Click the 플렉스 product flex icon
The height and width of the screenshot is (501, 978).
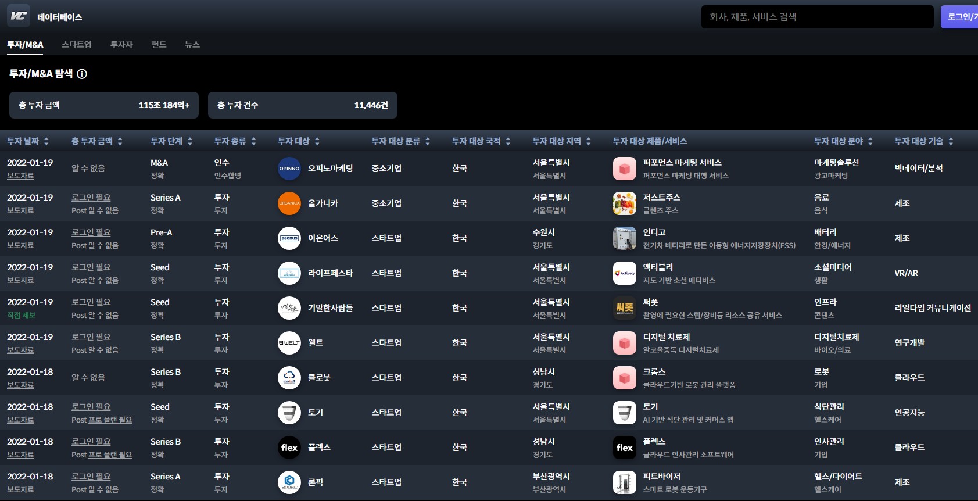click(624, 448)
